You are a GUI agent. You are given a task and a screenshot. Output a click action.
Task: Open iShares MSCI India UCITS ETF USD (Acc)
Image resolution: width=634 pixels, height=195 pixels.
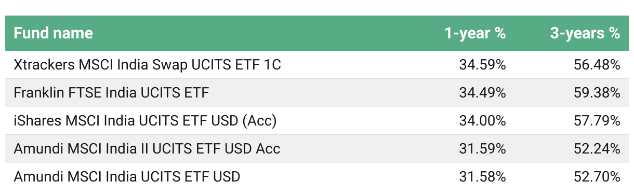[x=145, y=121]
